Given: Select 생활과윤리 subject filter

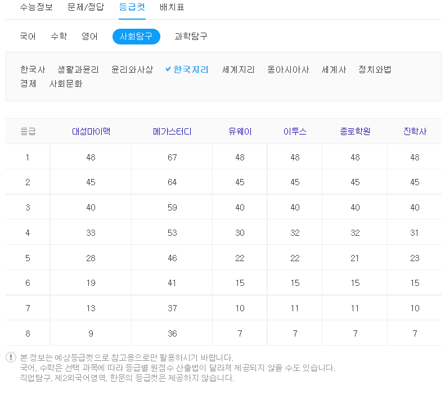Looking at the screenshot, I should click(78, 70).
